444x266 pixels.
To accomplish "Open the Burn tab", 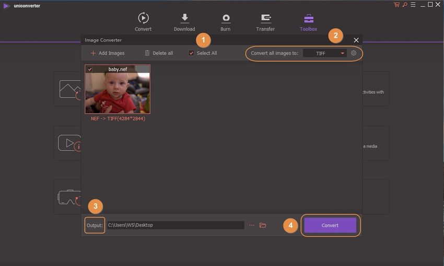I will pyautogui.click(x=226, y=22).
